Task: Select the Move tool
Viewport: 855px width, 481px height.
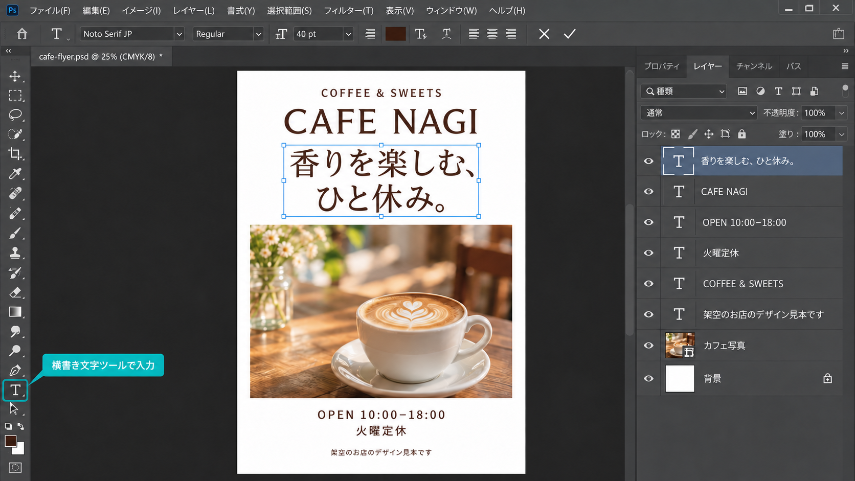Action: point(15,76)
